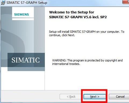Click the SIEMENS logo
The width and height of the screenshot is (129, 103).
click(x=21, y=14)
